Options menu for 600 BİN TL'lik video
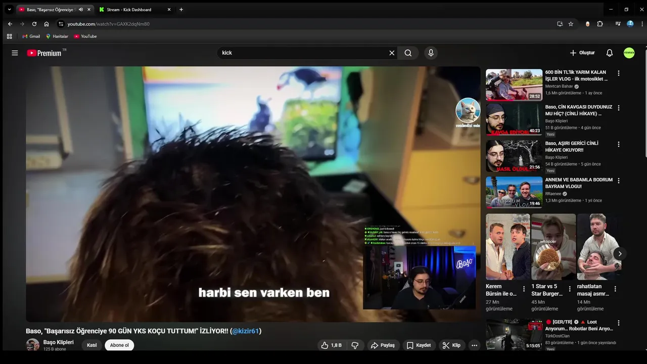 pos(618,73)
